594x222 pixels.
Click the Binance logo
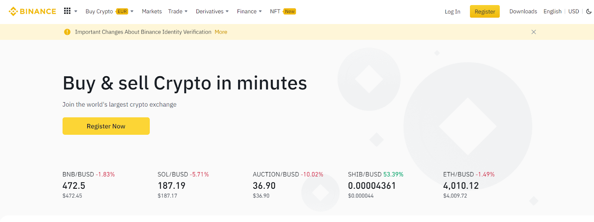pos(32,11)
